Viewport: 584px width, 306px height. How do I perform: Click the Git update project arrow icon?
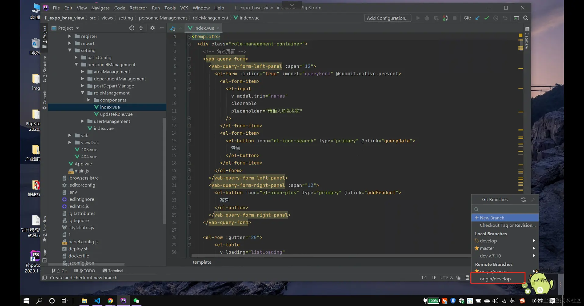point(477,18)
